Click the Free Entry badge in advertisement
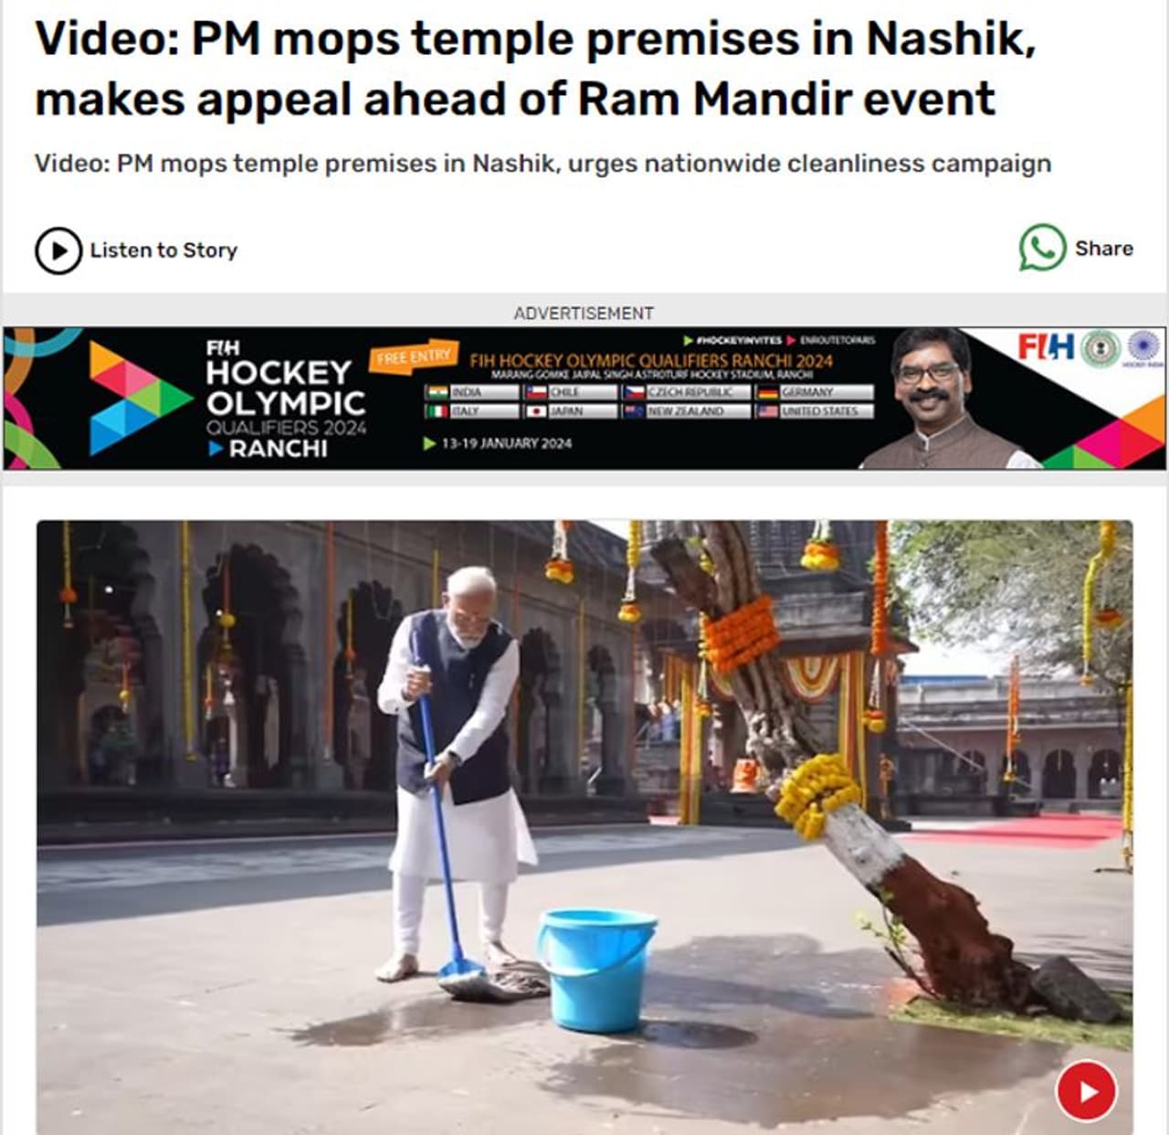This screenshot has height=1135, width=1169. coord(413,356)
